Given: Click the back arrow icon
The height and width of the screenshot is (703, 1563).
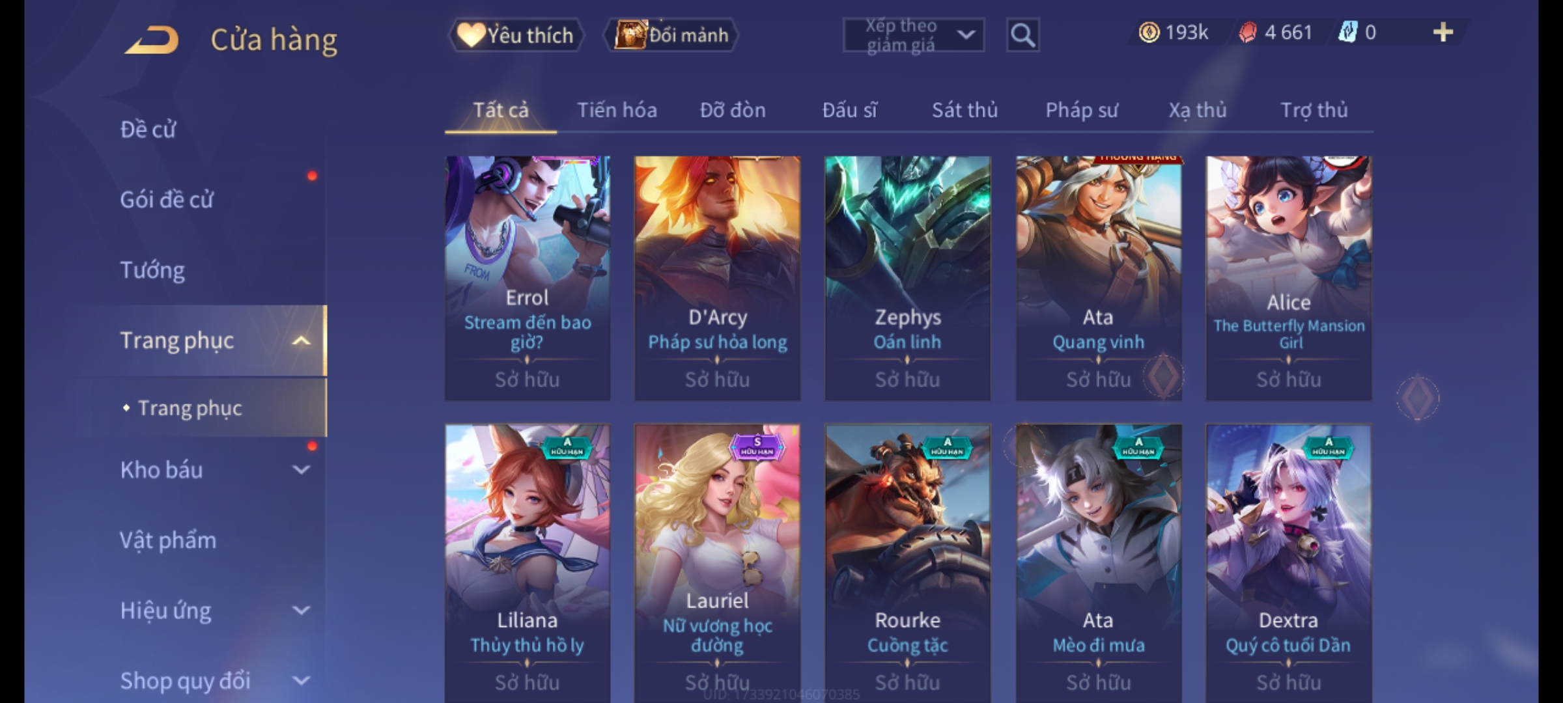Looking at the screenshot, I should pyautogui.click(x=152, y=40).
